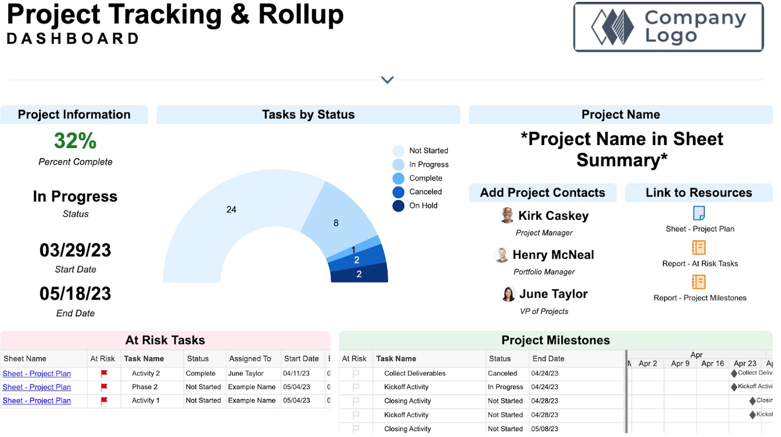Image resolution: width=781 pixels, height=437 pixels.
Task: Open the Sheet - Project Plan resource icon
Action: (699, 213)
